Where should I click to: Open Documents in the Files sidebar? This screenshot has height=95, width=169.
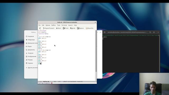[30, 50]
